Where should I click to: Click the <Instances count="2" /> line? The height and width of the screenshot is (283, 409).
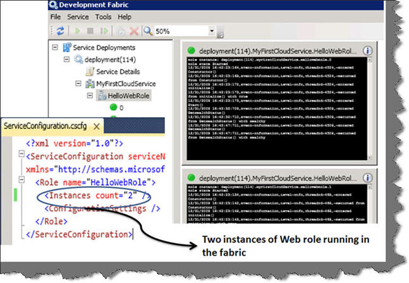point(98,196)
